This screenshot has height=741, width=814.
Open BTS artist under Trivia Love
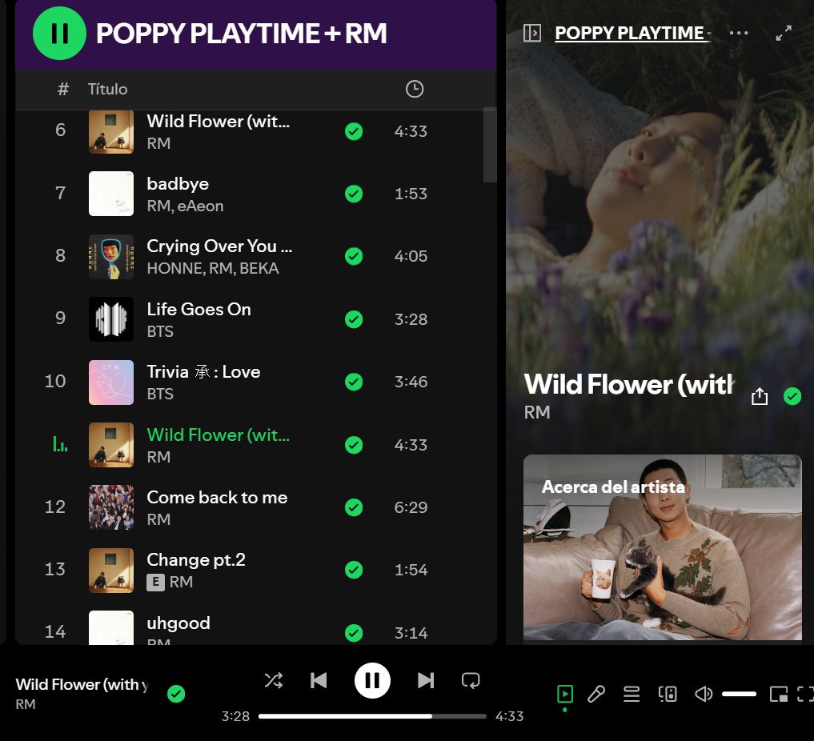click(160, 395)
